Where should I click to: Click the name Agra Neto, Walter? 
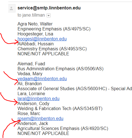click(35, 24)
